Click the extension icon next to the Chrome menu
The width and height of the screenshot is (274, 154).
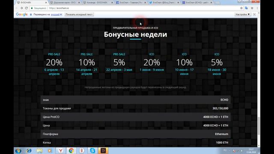252,8
